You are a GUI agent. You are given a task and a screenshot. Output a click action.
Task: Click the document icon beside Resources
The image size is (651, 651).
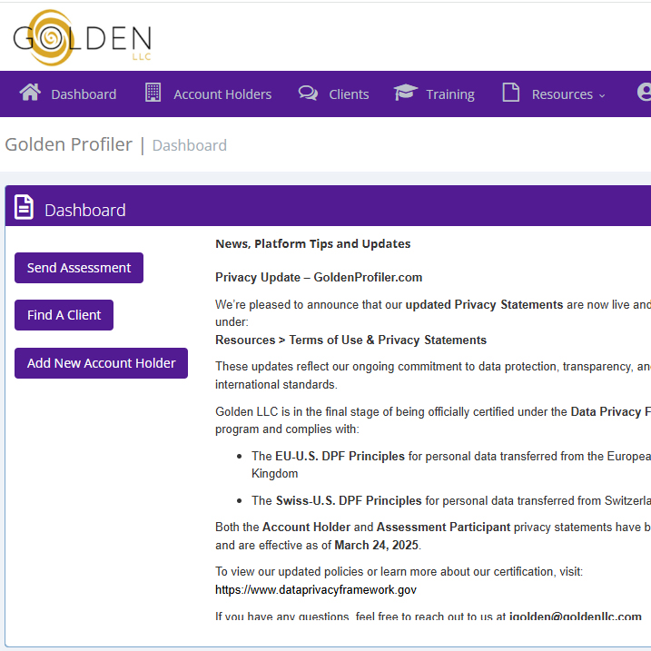click(510, 93)
